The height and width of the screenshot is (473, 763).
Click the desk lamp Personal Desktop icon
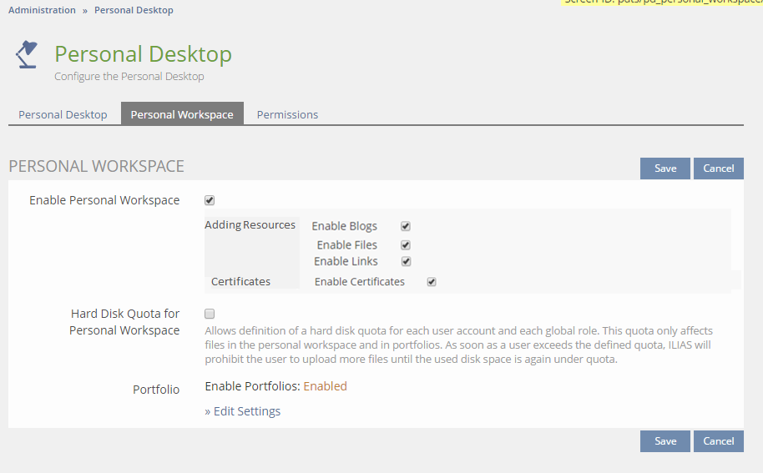click(x=27, y=56)
